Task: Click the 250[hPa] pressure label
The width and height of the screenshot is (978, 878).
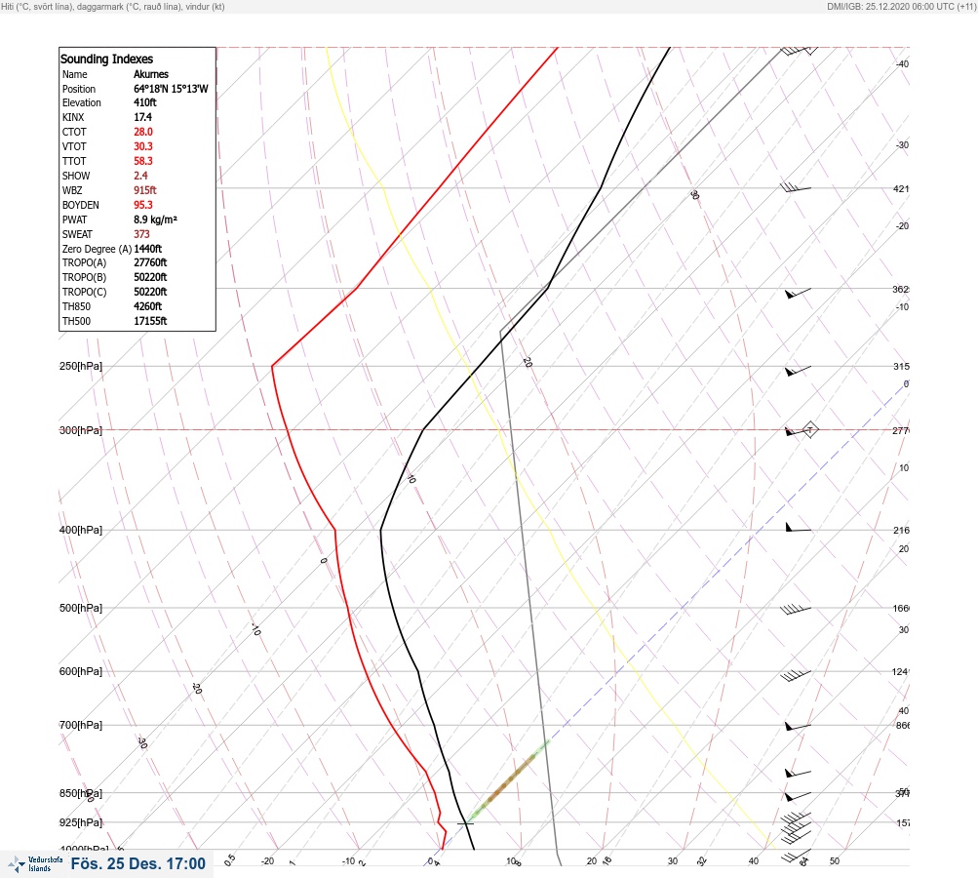Action: [81, 366]
